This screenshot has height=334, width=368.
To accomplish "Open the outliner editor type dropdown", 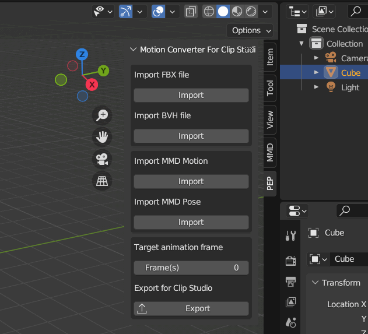I will (x=297, y=12).
